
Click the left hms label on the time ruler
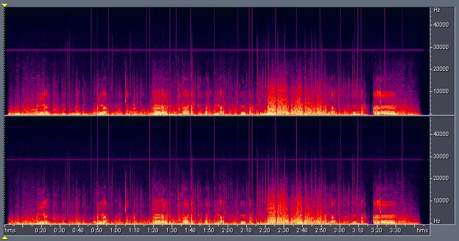(x=10, y=230)
